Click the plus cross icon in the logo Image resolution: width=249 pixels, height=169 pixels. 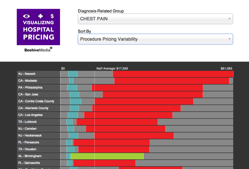[x=41, y=16]
